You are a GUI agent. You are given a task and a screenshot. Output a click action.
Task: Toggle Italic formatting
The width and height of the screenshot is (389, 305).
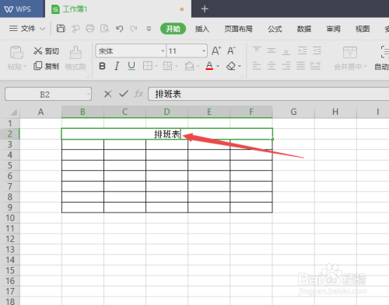click(x=117, y=66)
